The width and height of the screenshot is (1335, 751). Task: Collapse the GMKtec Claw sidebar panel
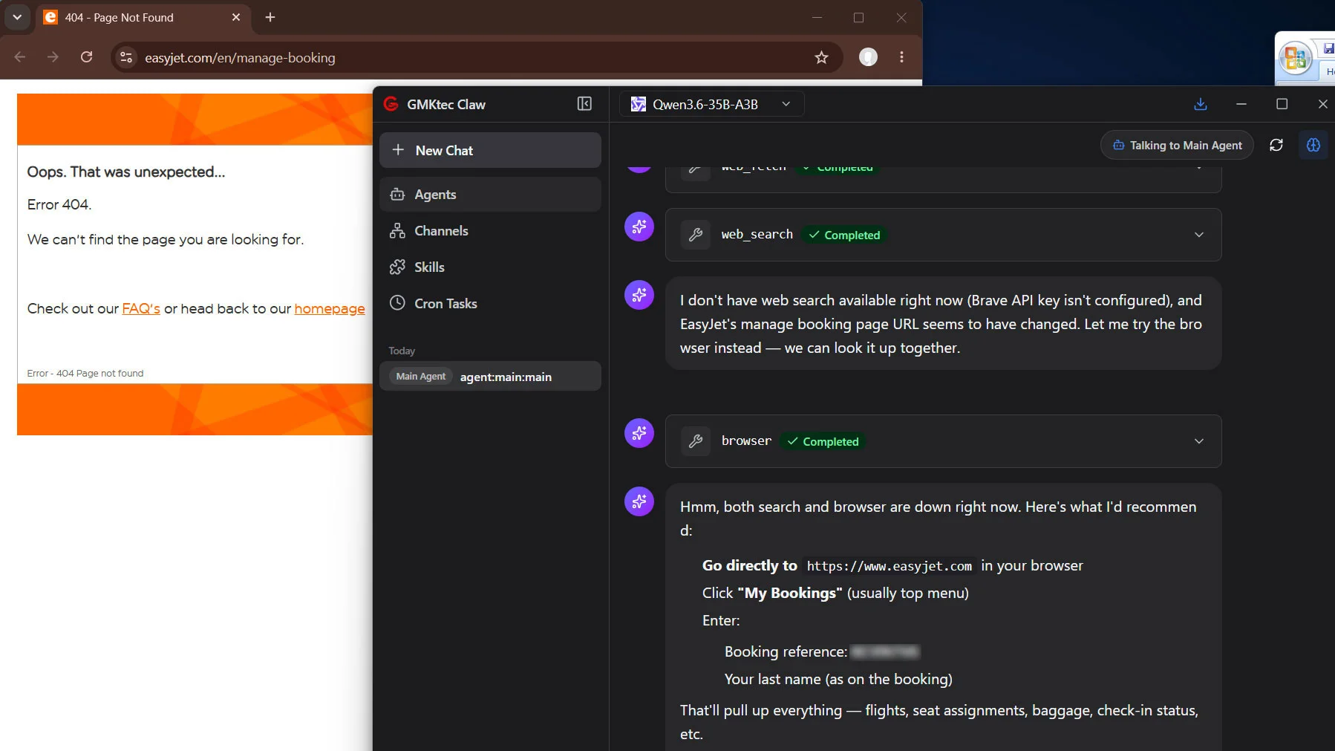coord(584,104)
